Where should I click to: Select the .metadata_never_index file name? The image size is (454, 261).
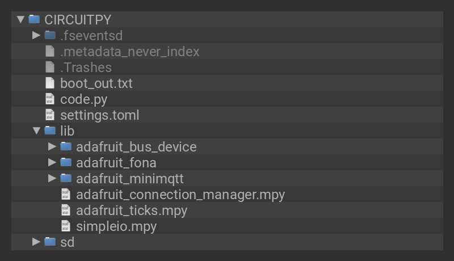point(129,52)
